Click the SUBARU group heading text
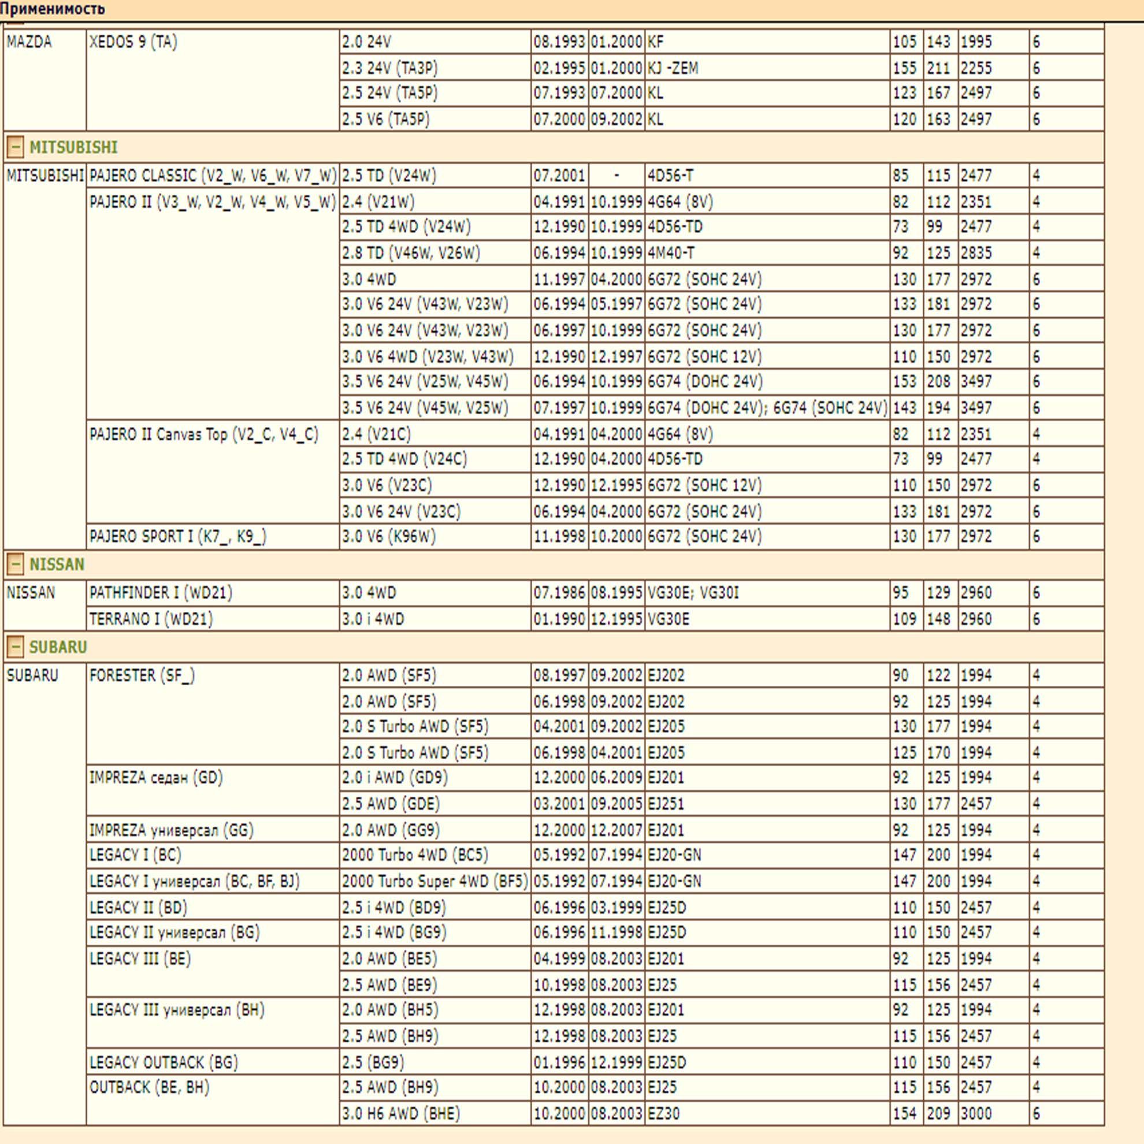 [x=58, y=647]
